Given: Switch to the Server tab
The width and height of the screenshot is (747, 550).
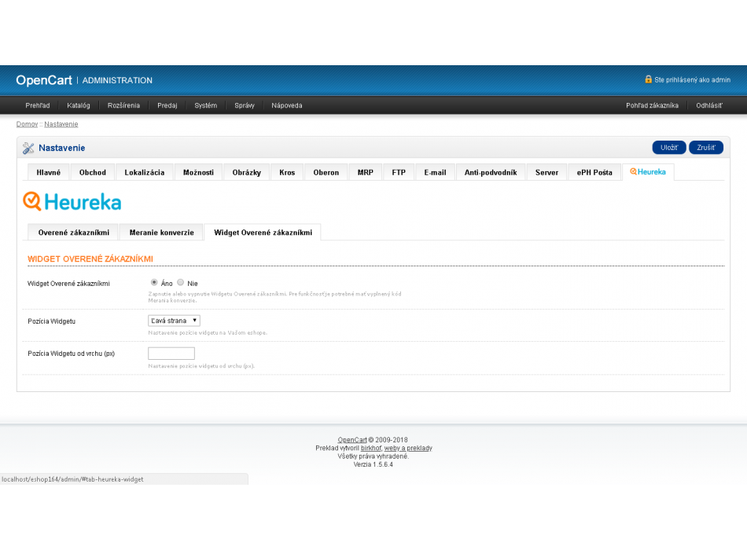Looking at the screenshot, I should [547, 172].
